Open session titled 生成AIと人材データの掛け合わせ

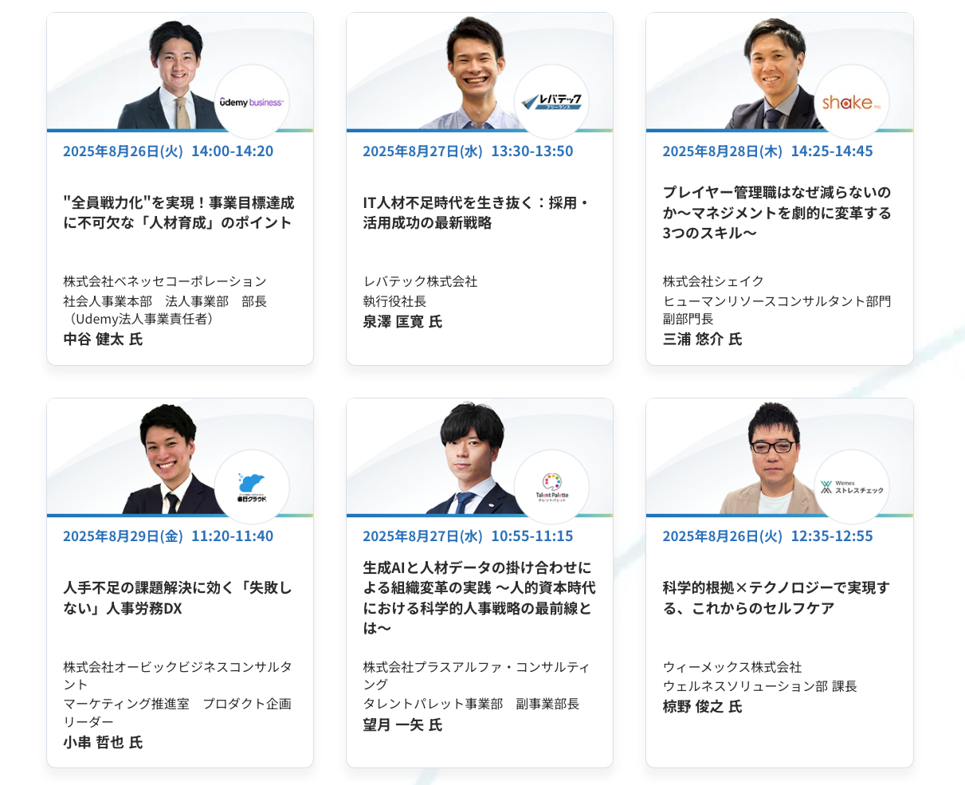click(x=479, y=598)
